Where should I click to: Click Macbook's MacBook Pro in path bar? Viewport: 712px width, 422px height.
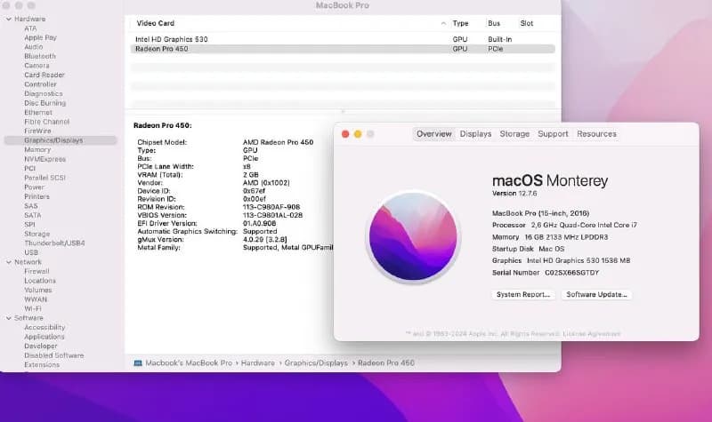tap(189, 363)
